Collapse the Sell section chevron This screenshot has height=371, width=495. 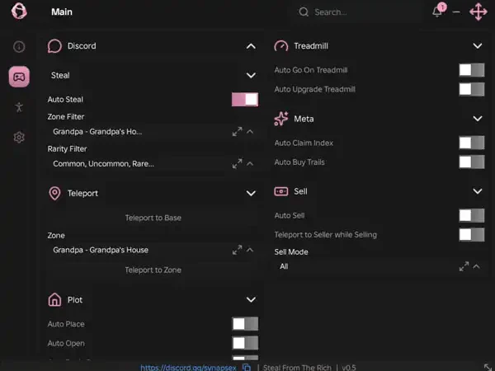(x=478, y=191)
